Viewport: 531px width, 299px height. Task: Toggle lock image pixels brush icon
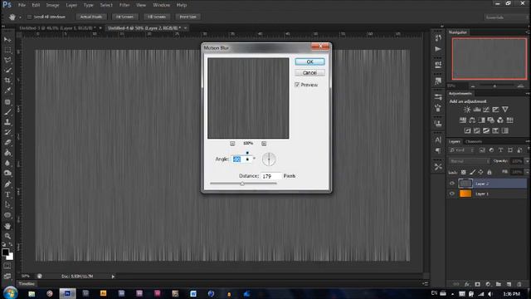coord(472,172)
